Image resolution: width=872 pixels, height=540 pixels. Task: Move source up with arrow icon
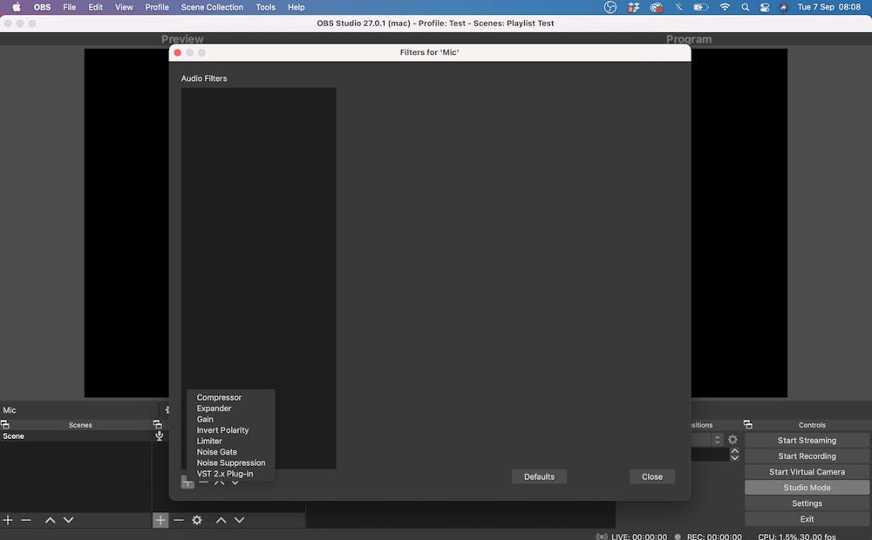click(x=221, y=520)
